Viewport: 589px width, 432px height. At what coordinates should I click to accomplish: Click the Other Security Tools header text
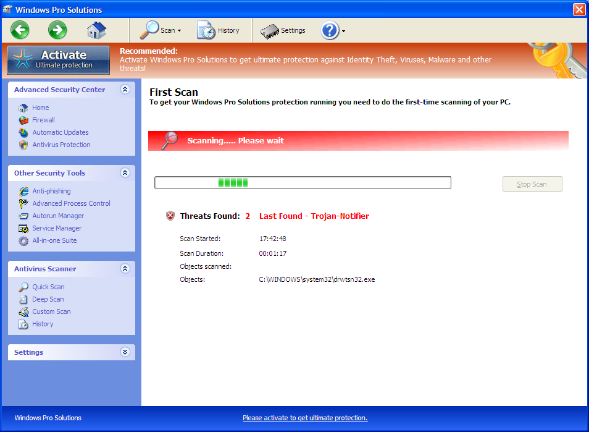click(49, 173)
